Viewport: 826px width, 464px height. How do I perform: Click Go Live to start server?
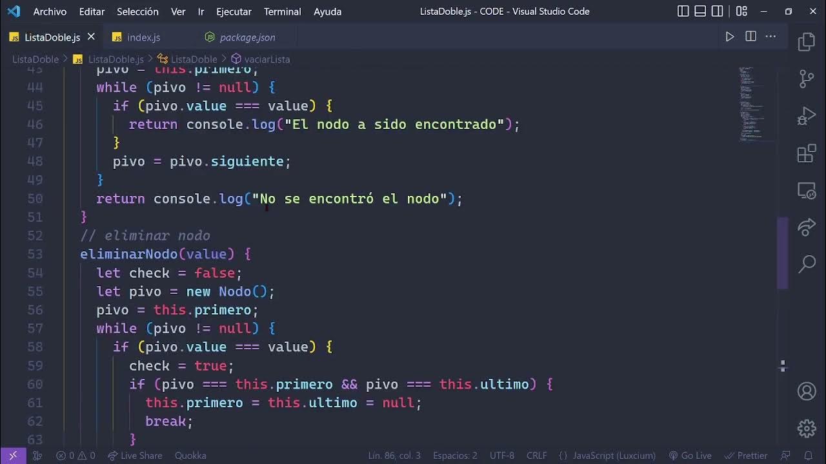690,456
